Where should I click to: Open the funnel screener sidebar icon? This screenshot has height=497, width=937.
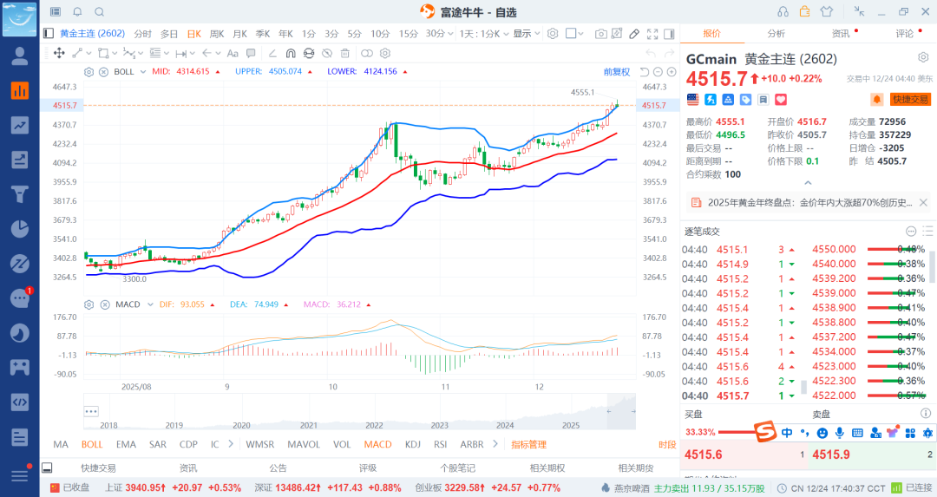tap(20, 194)
